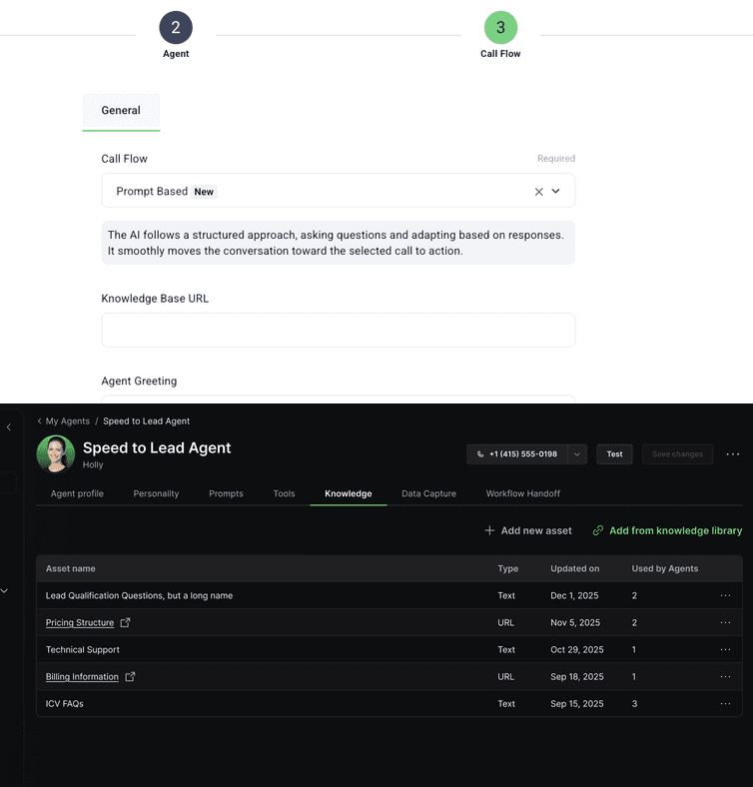Viewport: 753px width, 787px height.
Task: Click the step 3 Call Flow circle
Action: coord(500,28)
